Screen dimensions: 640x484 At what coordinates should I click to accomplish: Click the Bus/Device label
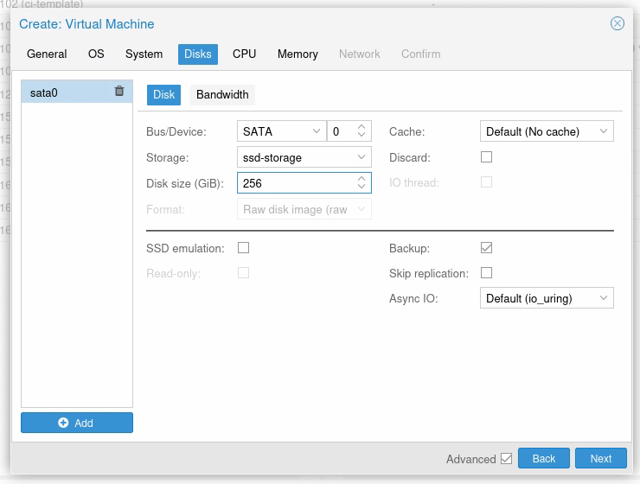tap(176, 131)
